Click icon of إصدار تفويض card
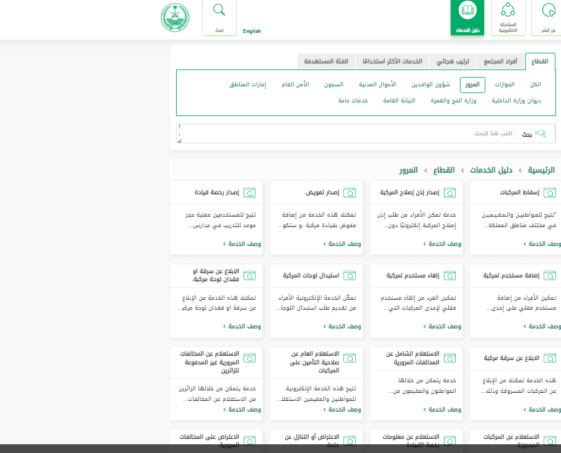The width and height of the screenshot is (561, 453). tap(350, 192)
